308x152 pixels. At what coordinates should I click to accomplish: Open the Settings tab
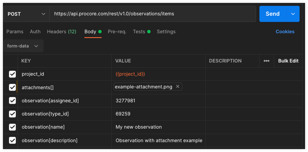click(166, 32)
